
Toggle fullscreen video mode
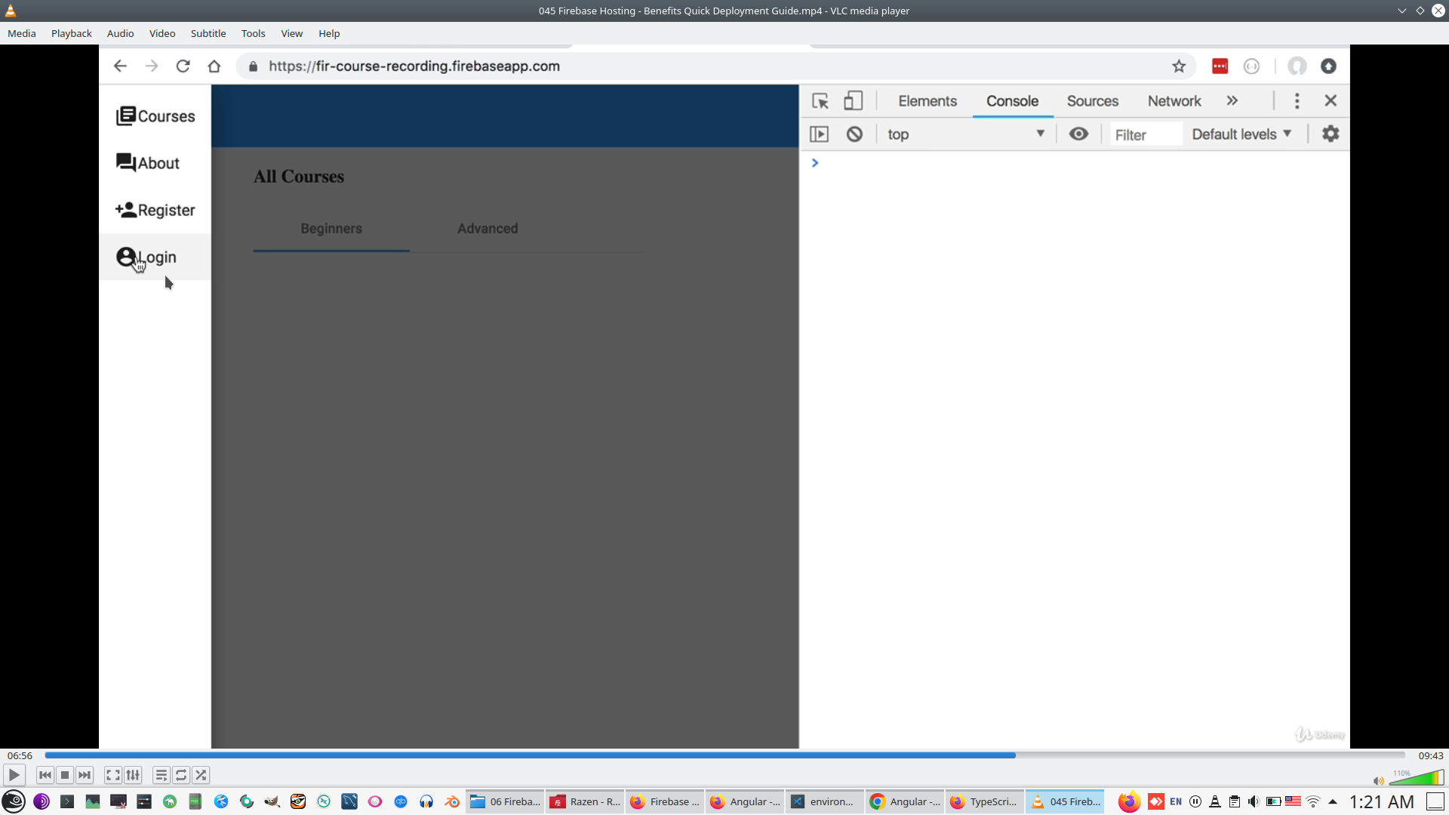[112, 775]
